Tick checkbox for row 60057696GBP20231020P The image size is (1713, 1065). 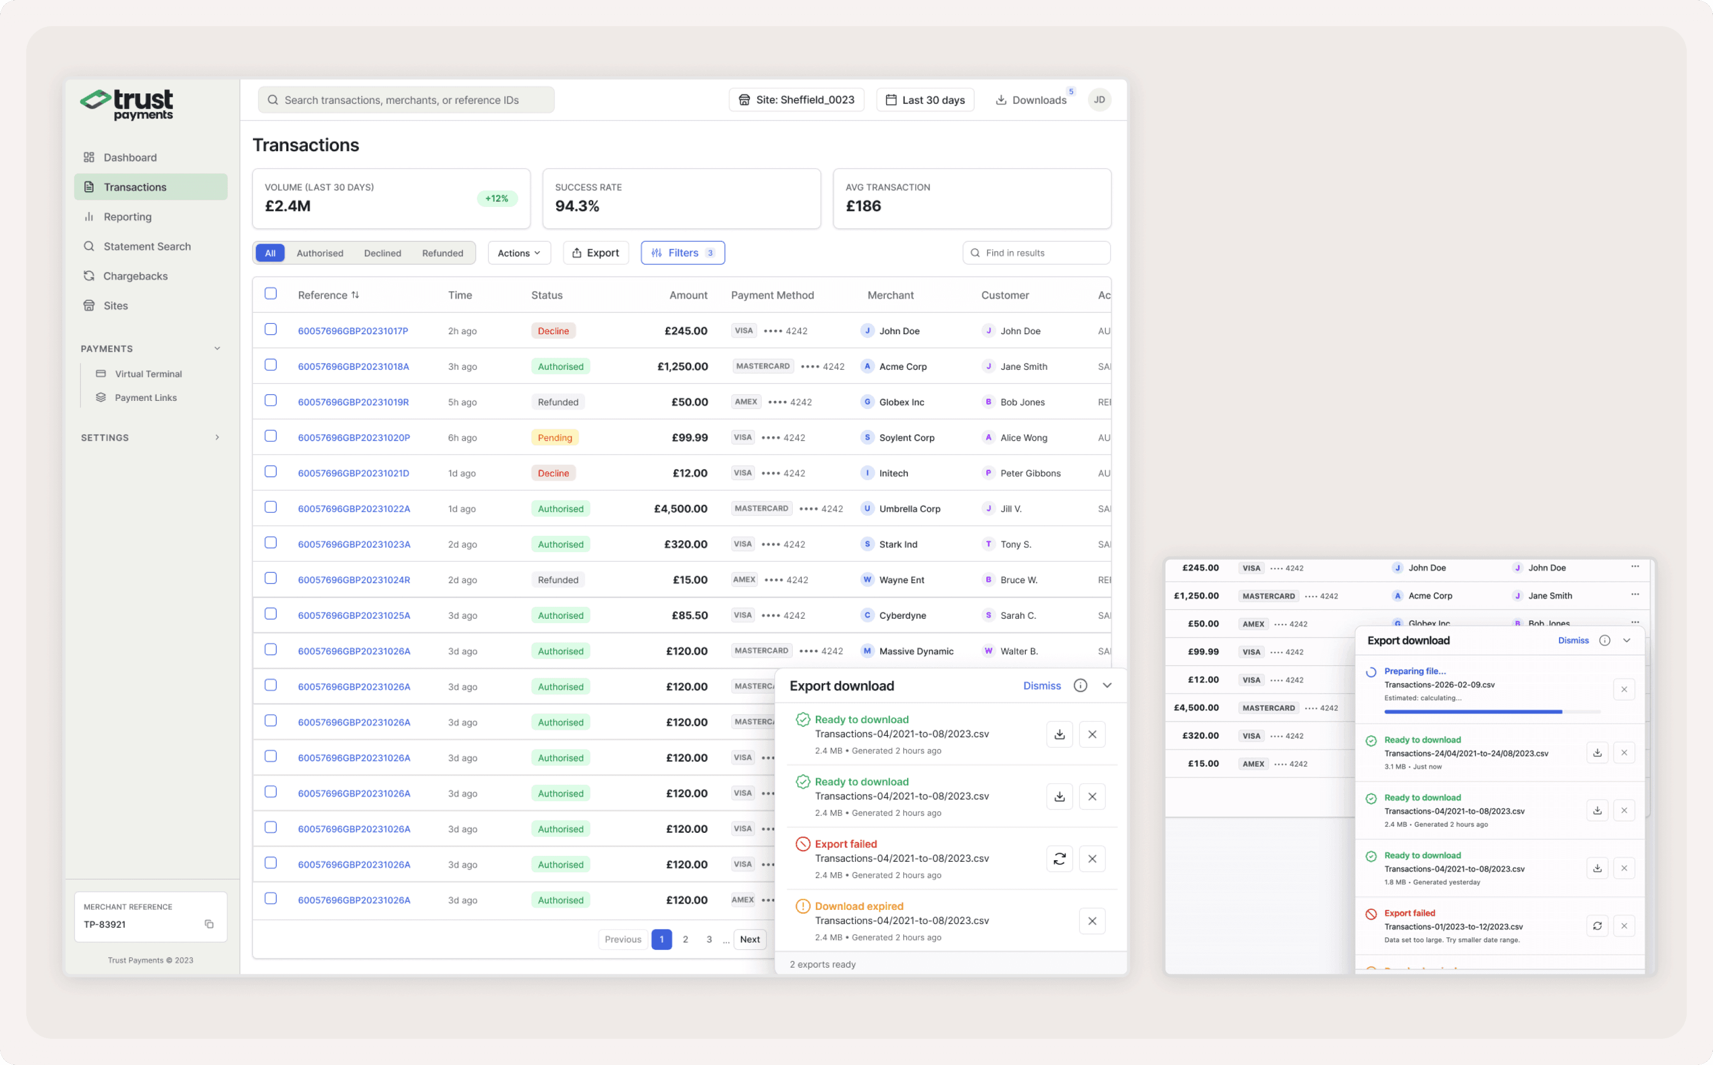[x=270, y=436]
